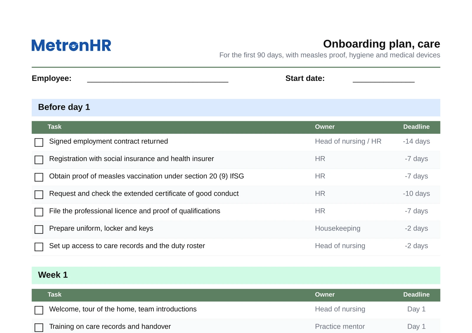Click Day 1 deadline for the Welcome task
Viewport: 472px width, 333px height.
point(416,309)
